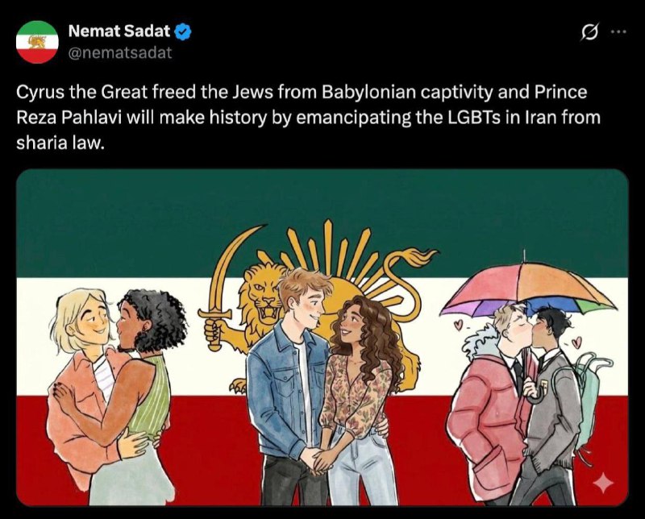Click the blue verified badge
Screen dimensions: 645x519
pyautogui.click(x=184, y=33)
